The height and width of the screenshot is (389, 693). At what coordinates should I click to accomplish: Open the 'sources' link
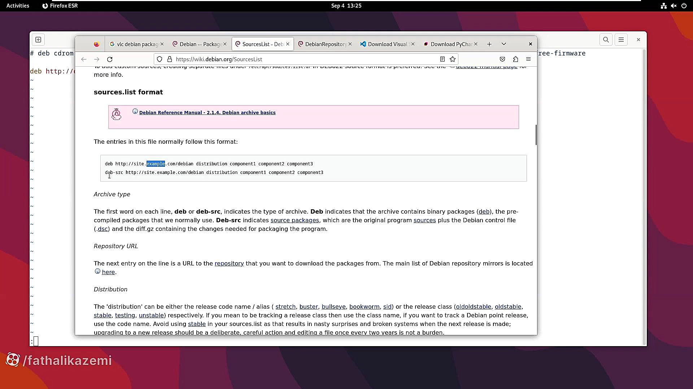click(x=424, y=220)
